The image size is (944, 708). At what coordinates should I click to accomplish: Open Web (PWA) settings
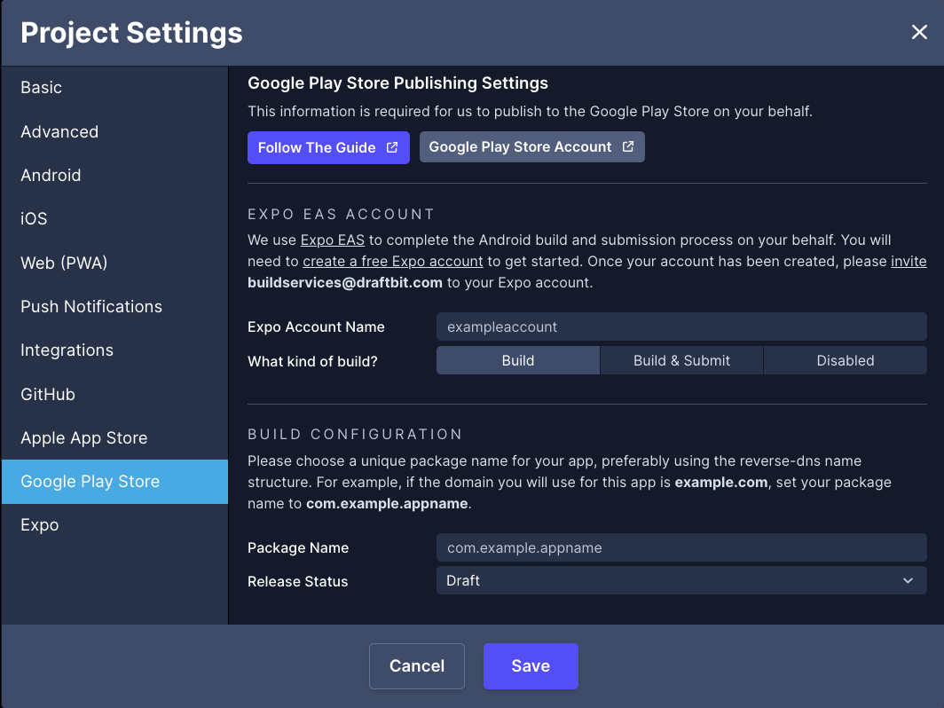click(115, 264)
